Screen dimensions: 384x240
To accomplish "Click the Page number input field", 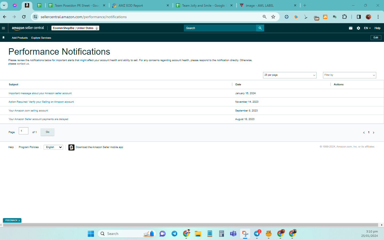I will point(24,131).
